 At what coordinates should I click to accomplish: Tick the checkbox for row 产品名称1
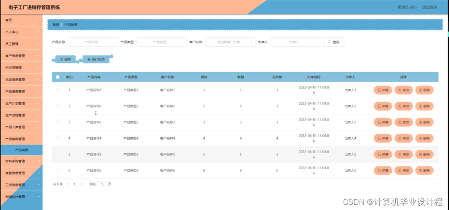coord(58,90)
